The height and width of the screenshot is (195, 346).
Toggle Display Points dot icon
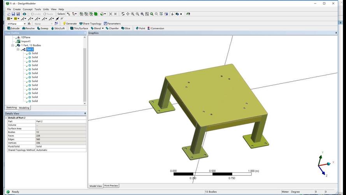pyautogui.click(x=181, y=14)
